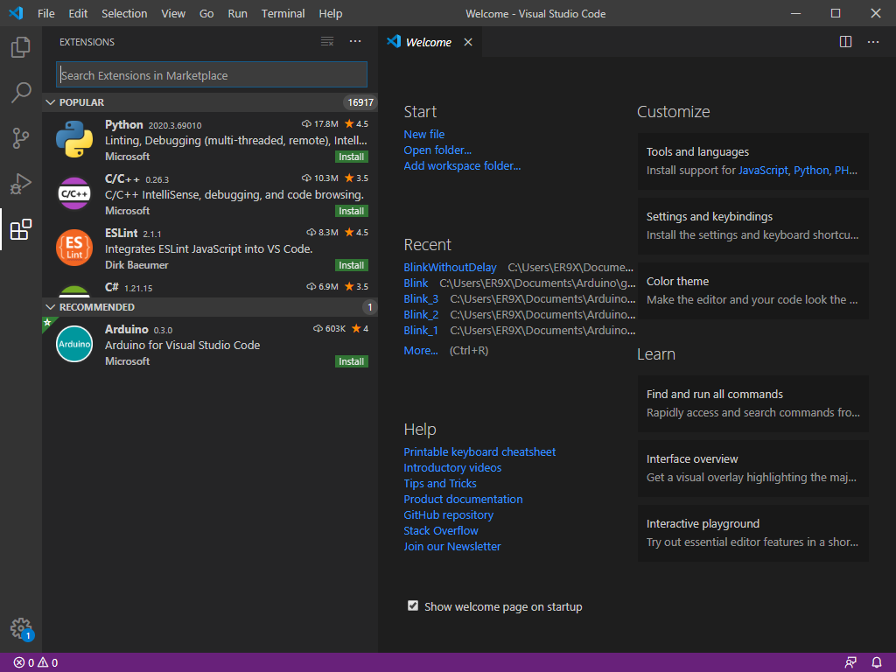896x672 pixels.
Task: Open the Explorer view in activity bar
Action: point(21,47)
